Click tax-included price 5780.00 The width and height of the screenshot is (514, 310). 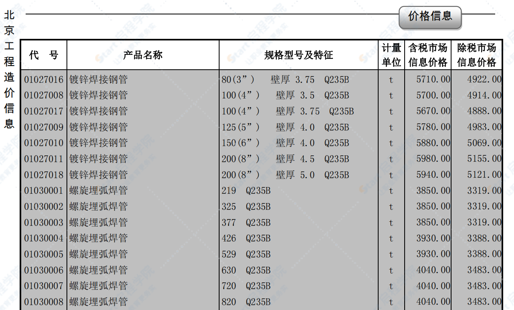click(433, 127)
